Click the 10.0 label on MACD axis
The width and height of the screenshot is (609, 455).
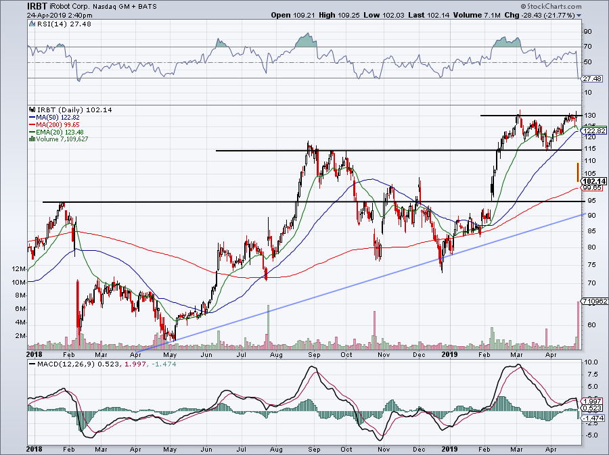591,362
